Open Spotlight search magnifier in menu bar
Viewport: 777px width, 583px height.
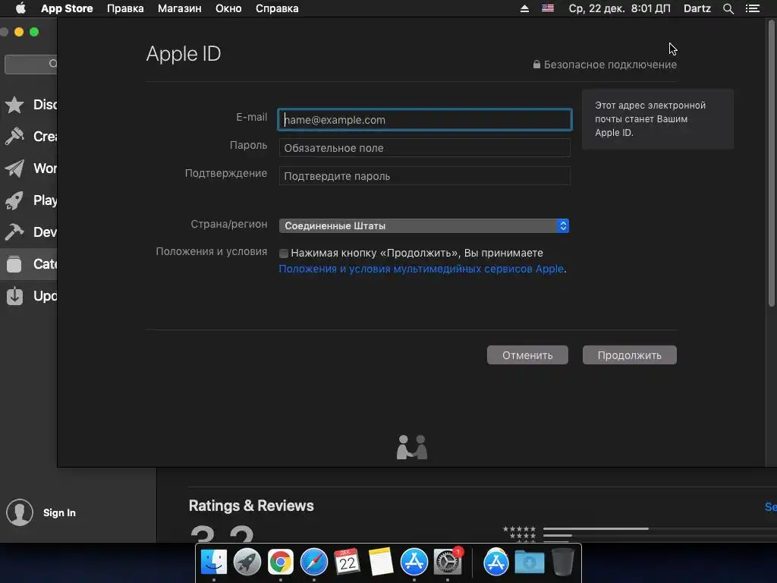coord(728,8)
